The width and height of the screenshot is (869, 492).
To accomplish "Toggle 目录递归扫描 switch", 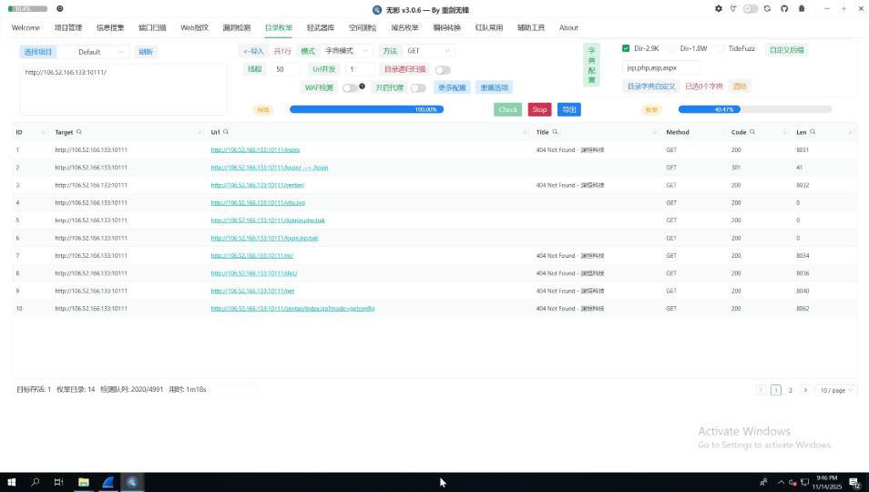I will pyautogui.click(x=443, y=70).
